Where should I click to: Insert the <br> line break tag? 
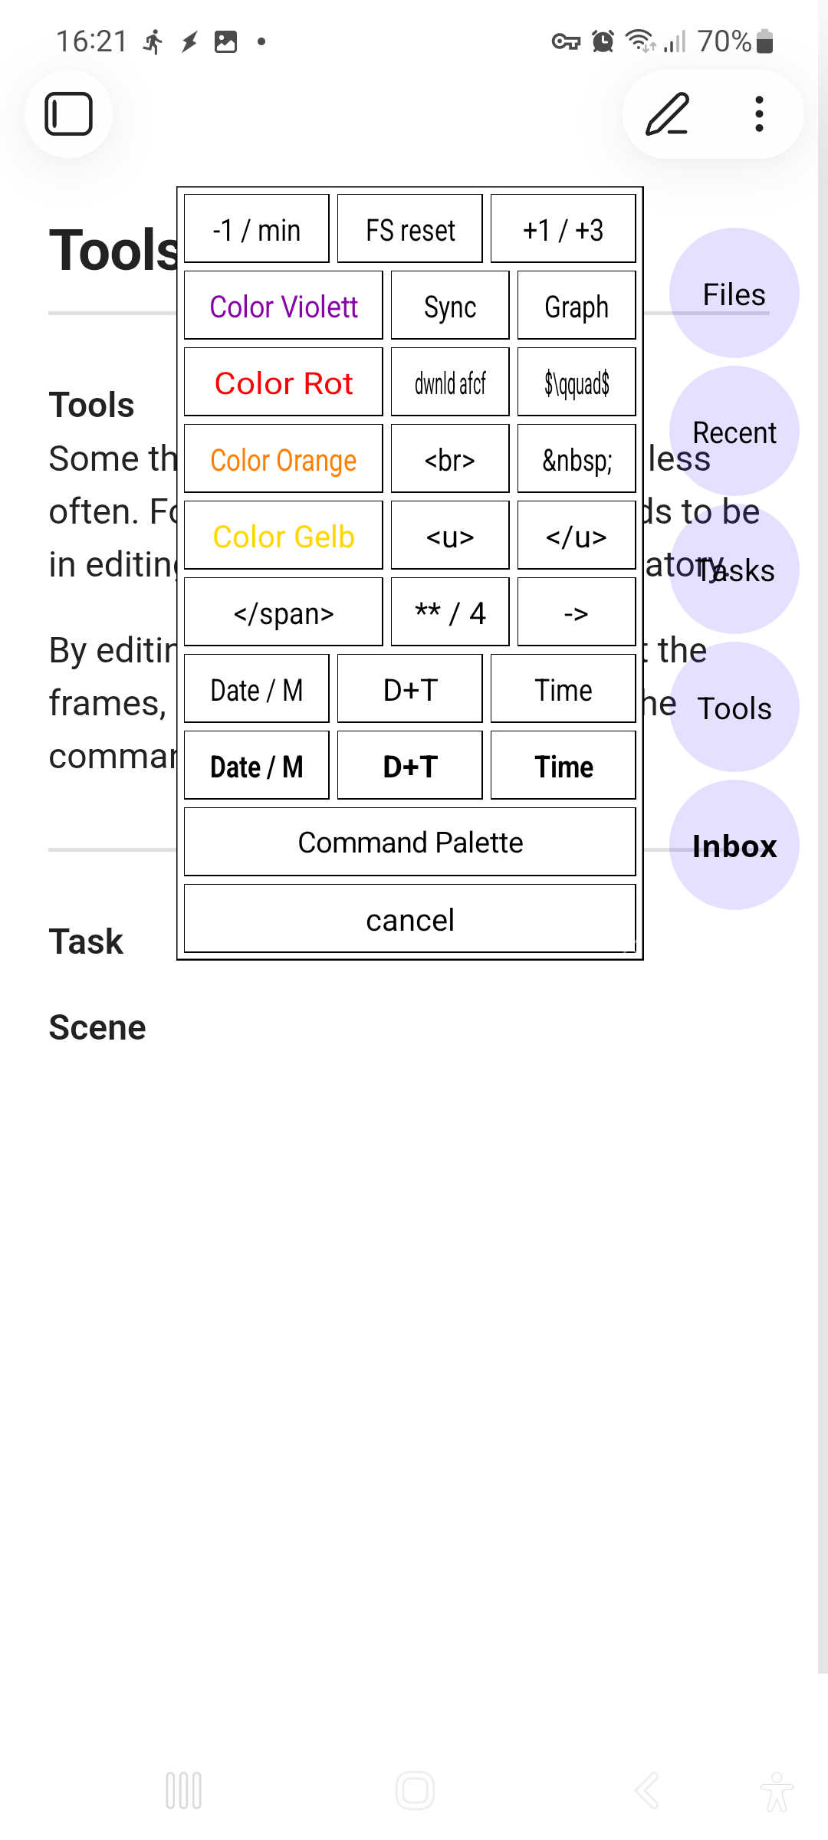pyautogui.click(x=450, y=459)
